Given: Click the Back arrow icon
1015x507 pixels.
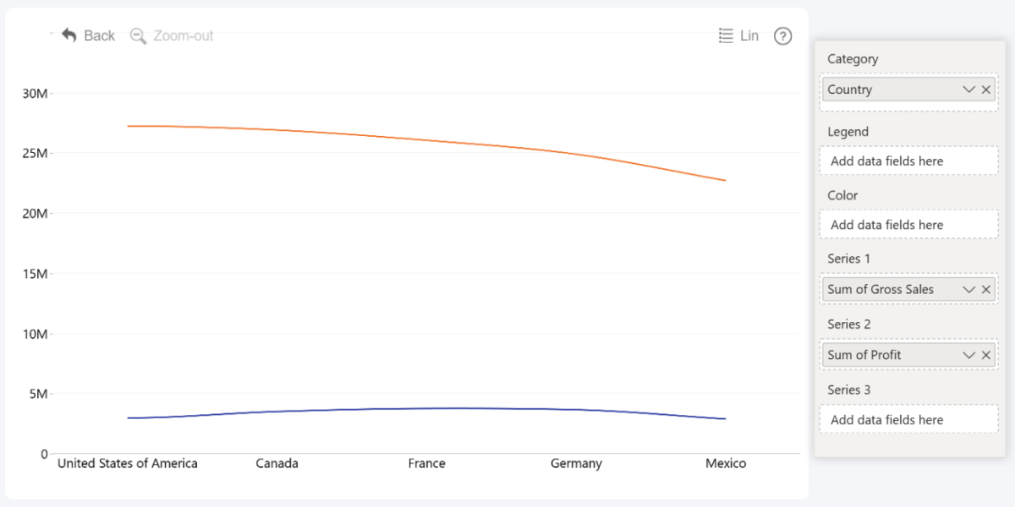Looking at the screenshot, I should [x=69, y=35].
